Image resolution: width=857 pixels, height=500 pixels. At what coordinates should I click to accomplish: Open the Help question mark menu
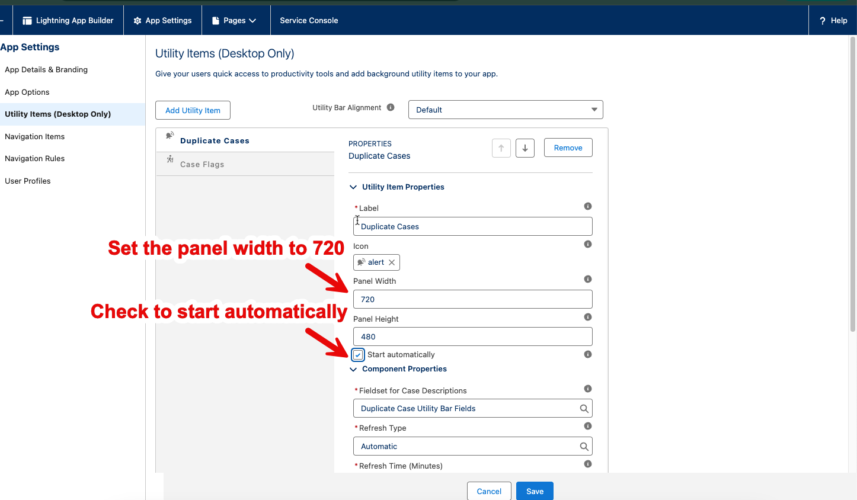pos(833,20)
